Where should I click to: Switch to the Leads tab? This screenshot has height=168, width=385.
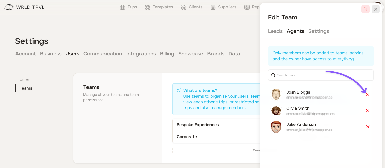(275, 31)
